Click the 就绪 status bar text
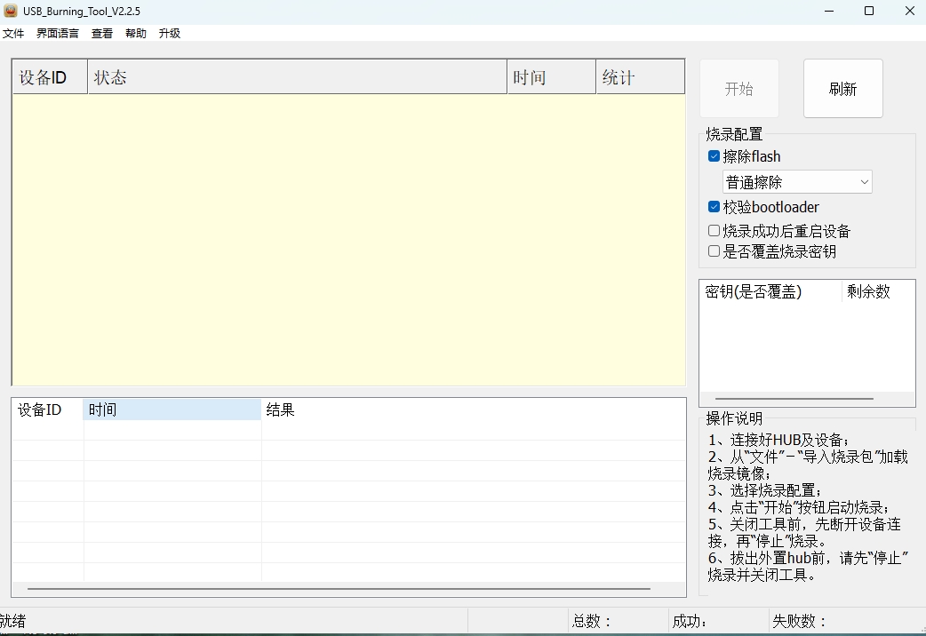The width and height of the screenshot is (926, 636). (12, 621)
